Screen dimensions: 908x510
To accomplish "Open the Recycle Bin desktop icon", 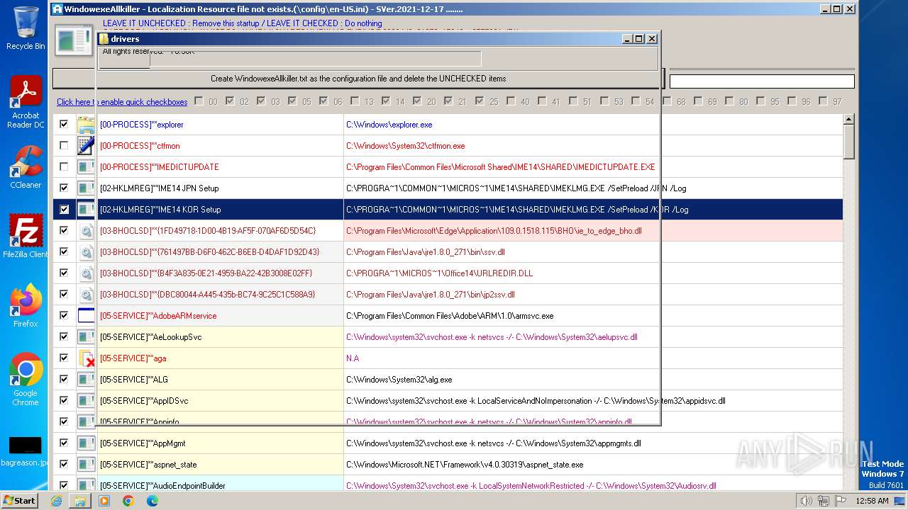I will pos(26,28).
